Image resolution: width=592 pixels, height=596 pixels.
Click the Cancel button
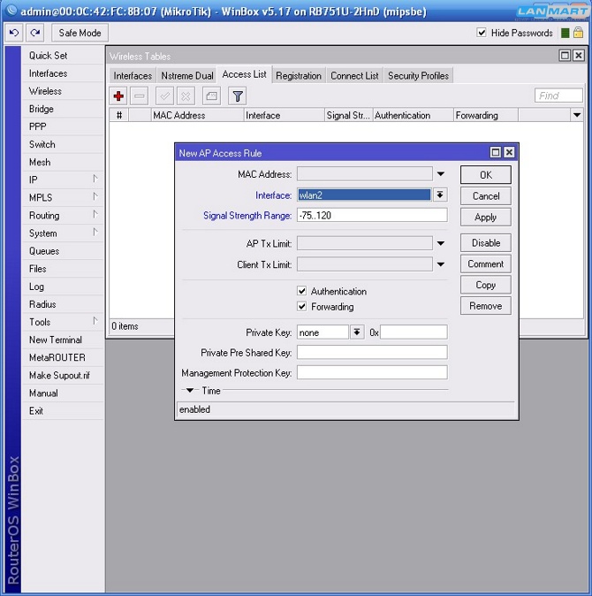coord(486,196)
